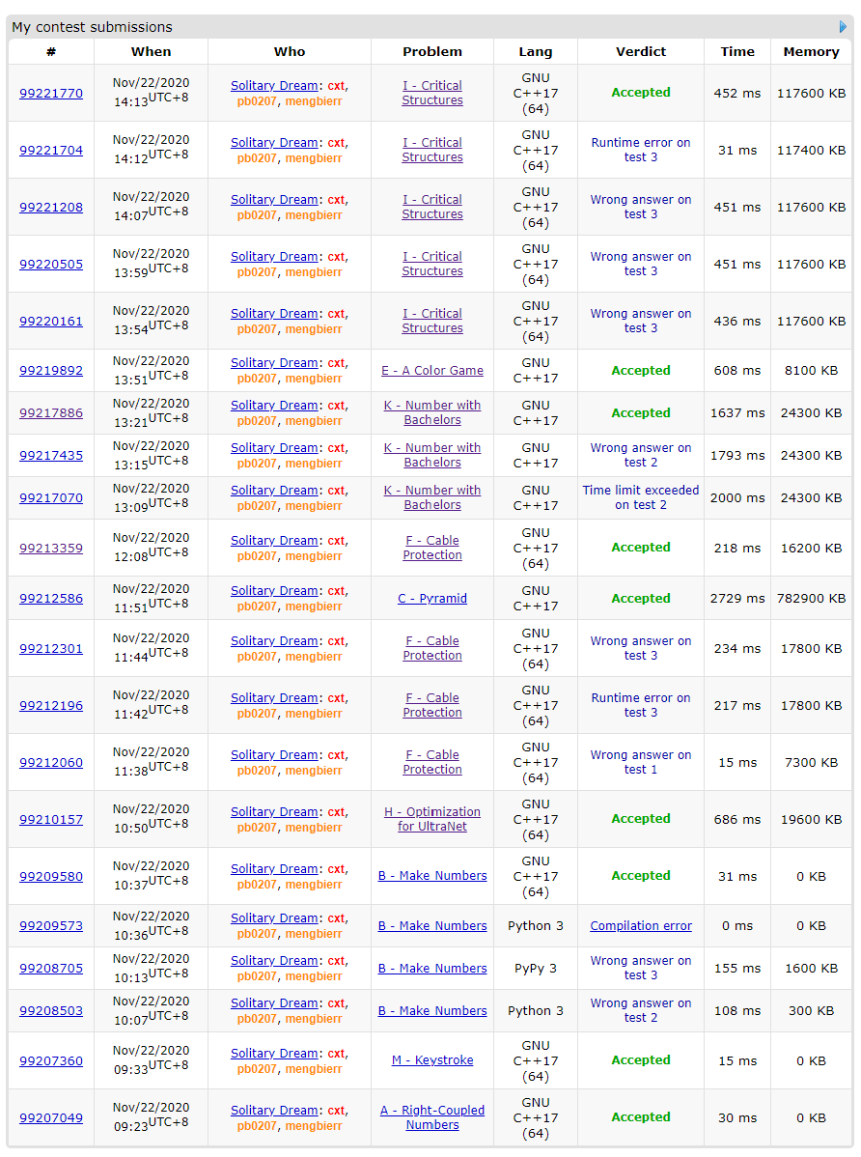This screenshot has height=1157, width=861.
Task: Click user cxt in submission 99207360 row
Action: pos(336,1054)
